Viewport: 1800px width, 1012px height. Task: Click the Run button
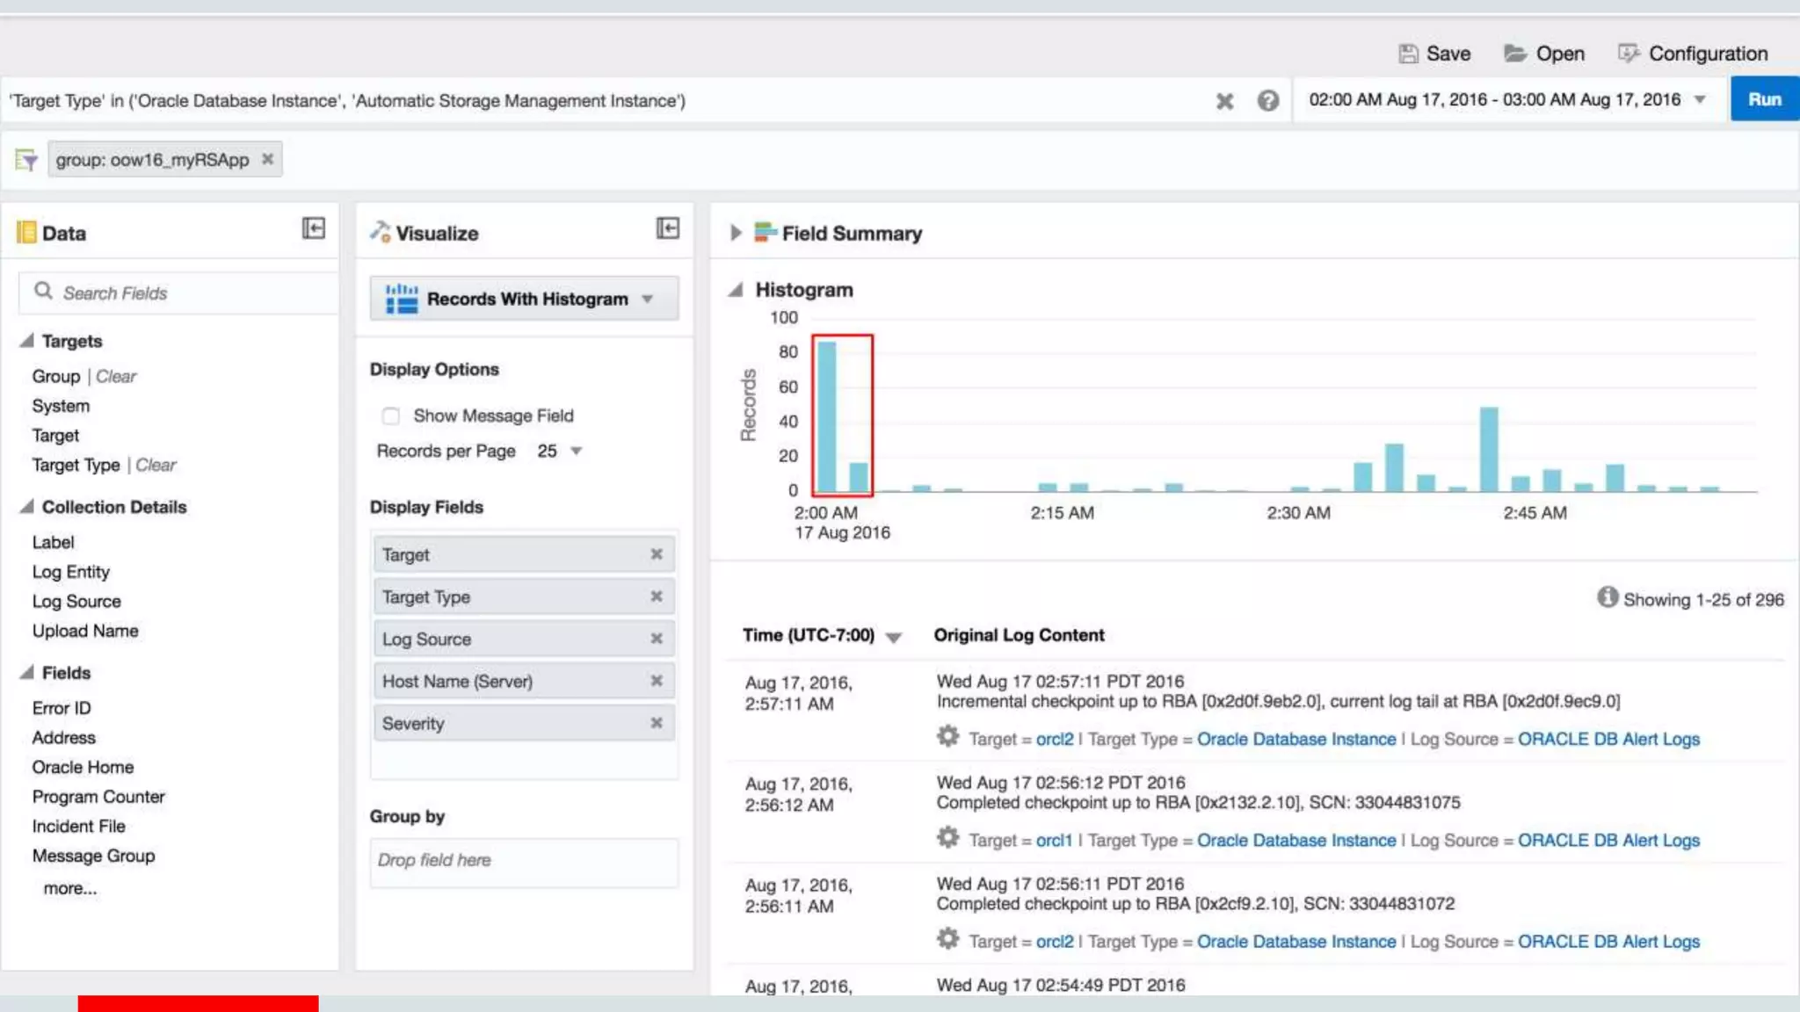point(1764,99)
